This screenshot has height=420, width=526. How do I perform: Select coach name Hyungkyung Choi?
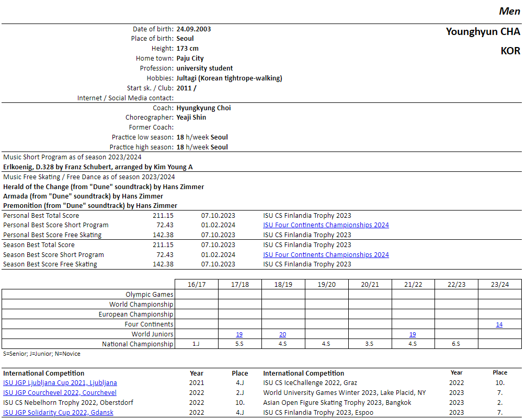(203, 108)
